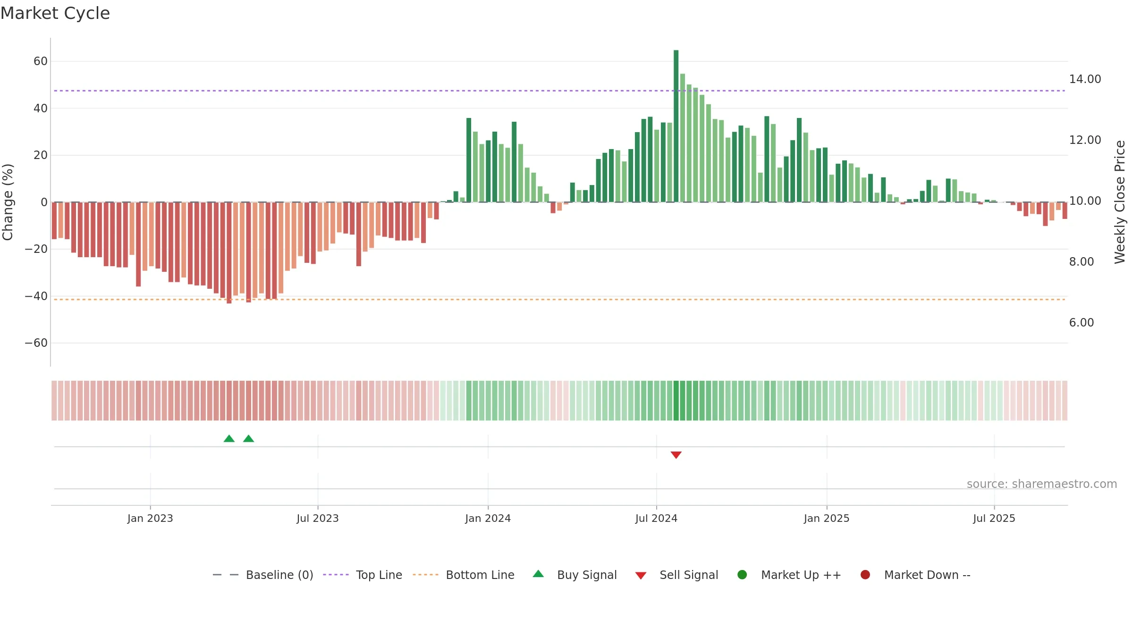
Task: Click the Buy Signal legend label
Action: [x=587, y=575]
